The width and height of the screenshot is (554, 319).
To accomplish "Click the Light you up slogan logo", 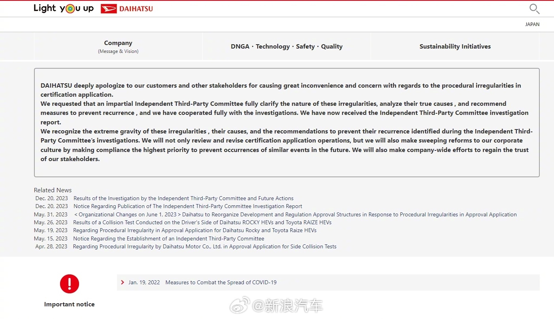I will 64,8.
